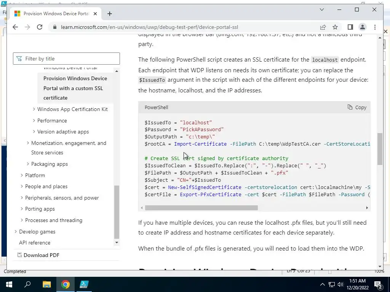Download PDF of the docs
Image resolution: width=390 pixels, height=292 pixels.
[x=38, y=255]
